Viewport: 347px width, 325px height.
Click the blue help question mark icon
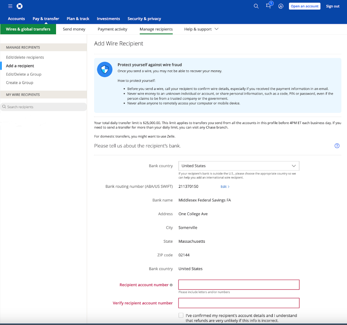[x=337, y=146]
